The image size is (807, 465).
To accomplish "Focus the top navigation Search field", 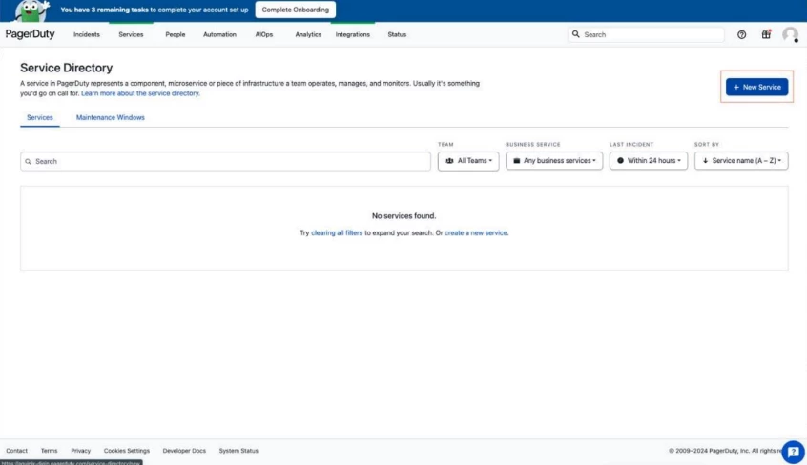I will pyautogui.click(x=646, y=34).
